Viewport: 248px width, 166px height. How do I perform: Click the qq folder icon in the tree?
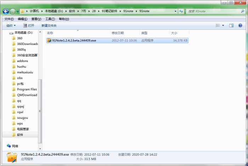pyautogui.click(x=14, y=101)
